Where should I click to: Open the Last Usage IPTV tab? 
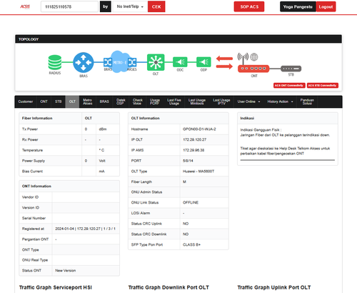click(x=221, y=101)
